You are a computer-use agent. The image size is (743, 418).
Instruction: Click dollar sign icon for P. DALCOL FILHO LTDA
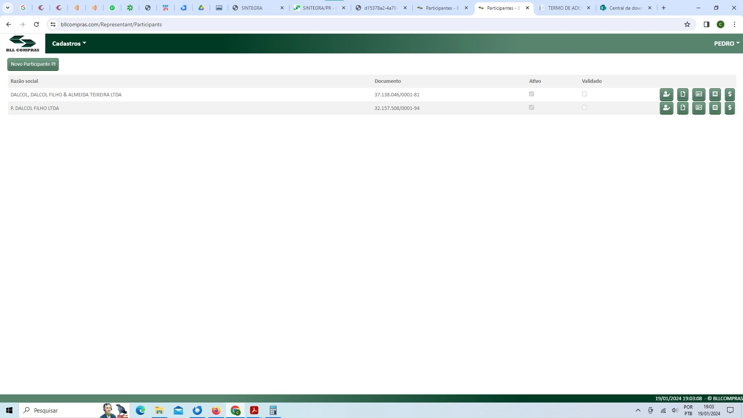(x=729, y=108)
